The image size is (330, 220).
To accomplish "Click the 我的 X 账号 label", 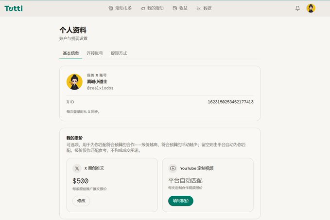I will coord(97,75).
